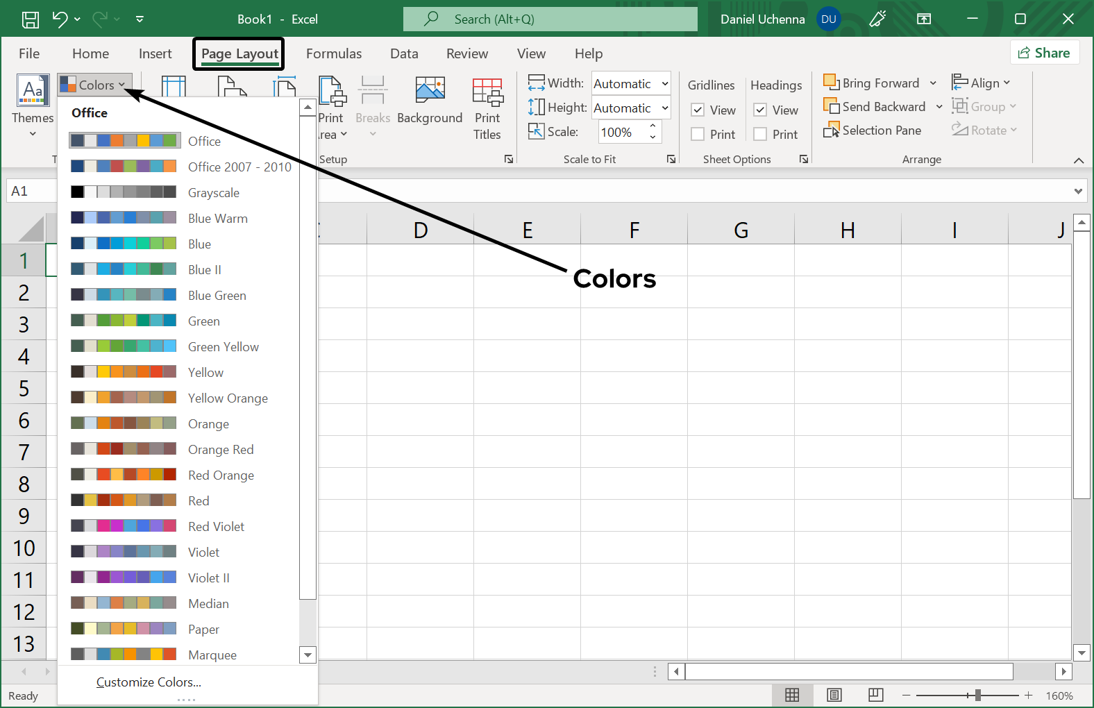
Task: Click the zoom out minus button
Action: (906, 695)
